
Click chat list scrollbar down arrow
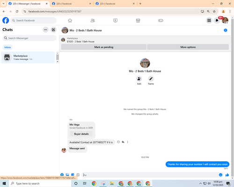pos(58,62)
